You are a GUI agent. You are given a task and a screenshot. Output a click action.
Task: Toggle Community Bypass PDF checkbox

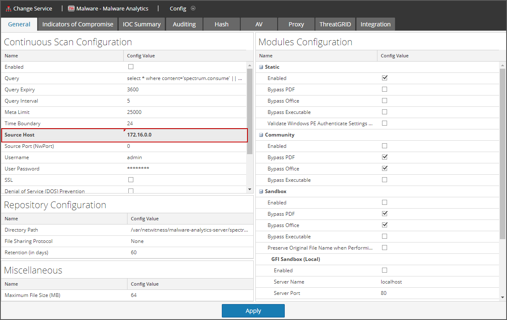(385, 157)
